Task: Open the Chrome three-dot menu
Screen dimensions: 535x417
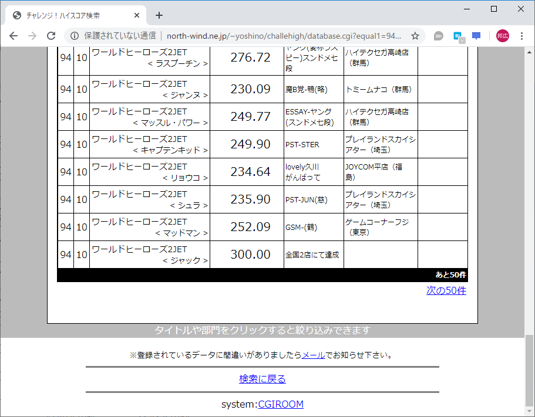Action: click(523, 35)
